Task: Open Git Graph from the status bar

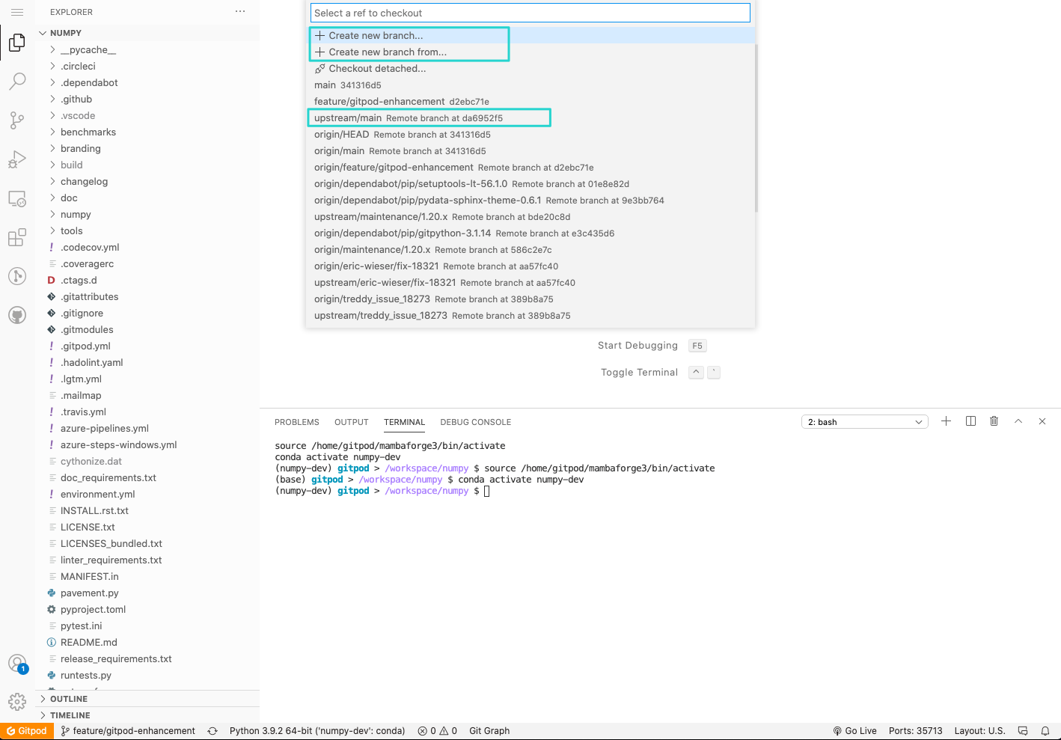Action: [489, 730]
